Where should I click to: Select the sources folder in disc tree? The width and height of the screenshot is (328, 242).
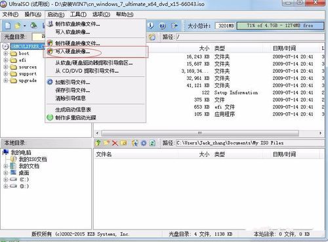point(28,67)
